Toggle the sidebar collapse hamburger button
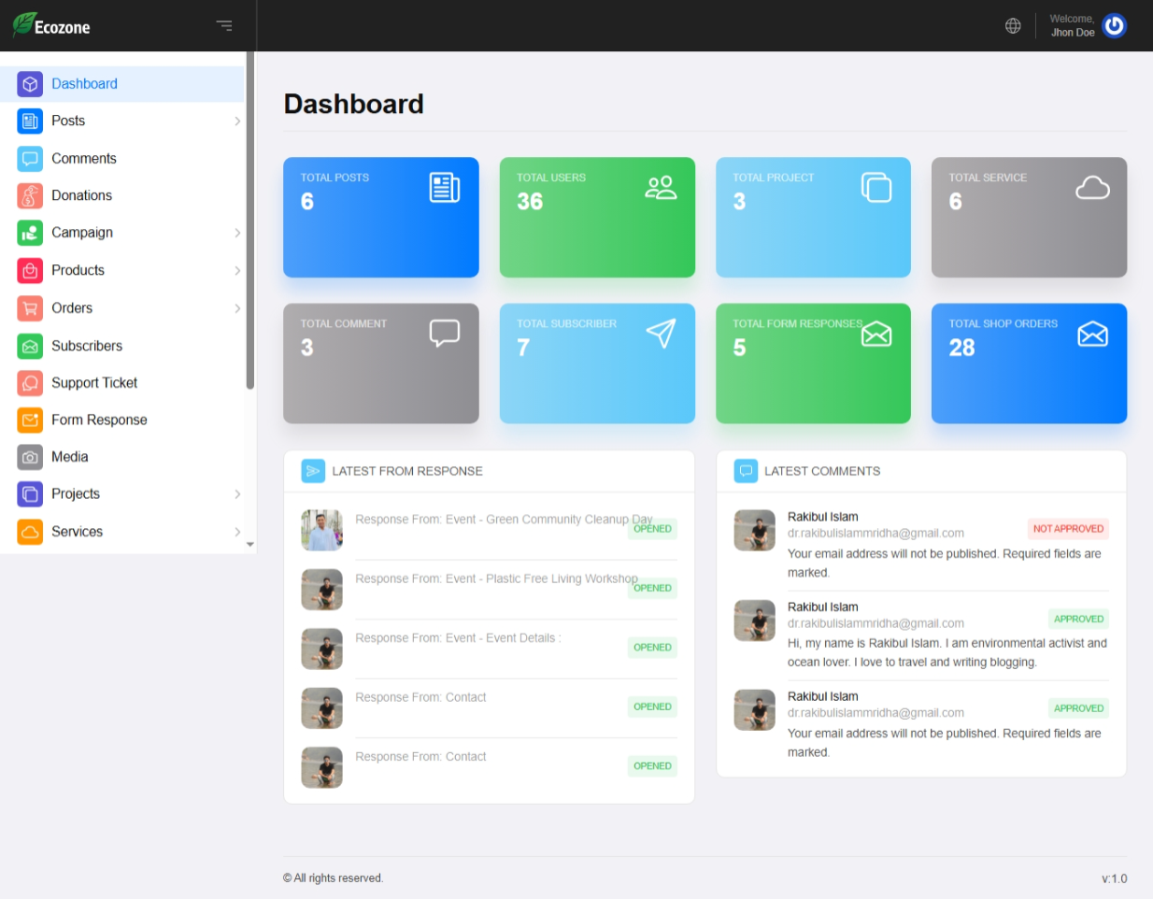This screenshot has height=899, width=1153. point(224,26)
